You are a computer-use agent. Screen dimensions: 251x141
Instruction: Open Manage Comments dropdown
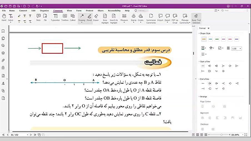coord(190,23)
